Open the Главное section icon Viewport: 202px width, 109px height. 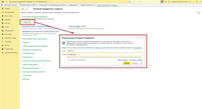click(3, 9)
